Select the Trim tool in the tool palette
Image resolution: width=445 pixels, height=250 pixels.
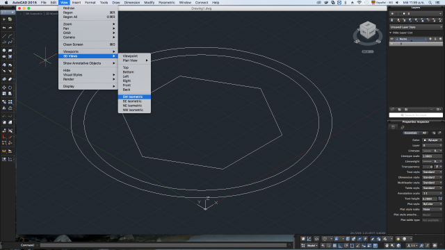tap(4, 116)
